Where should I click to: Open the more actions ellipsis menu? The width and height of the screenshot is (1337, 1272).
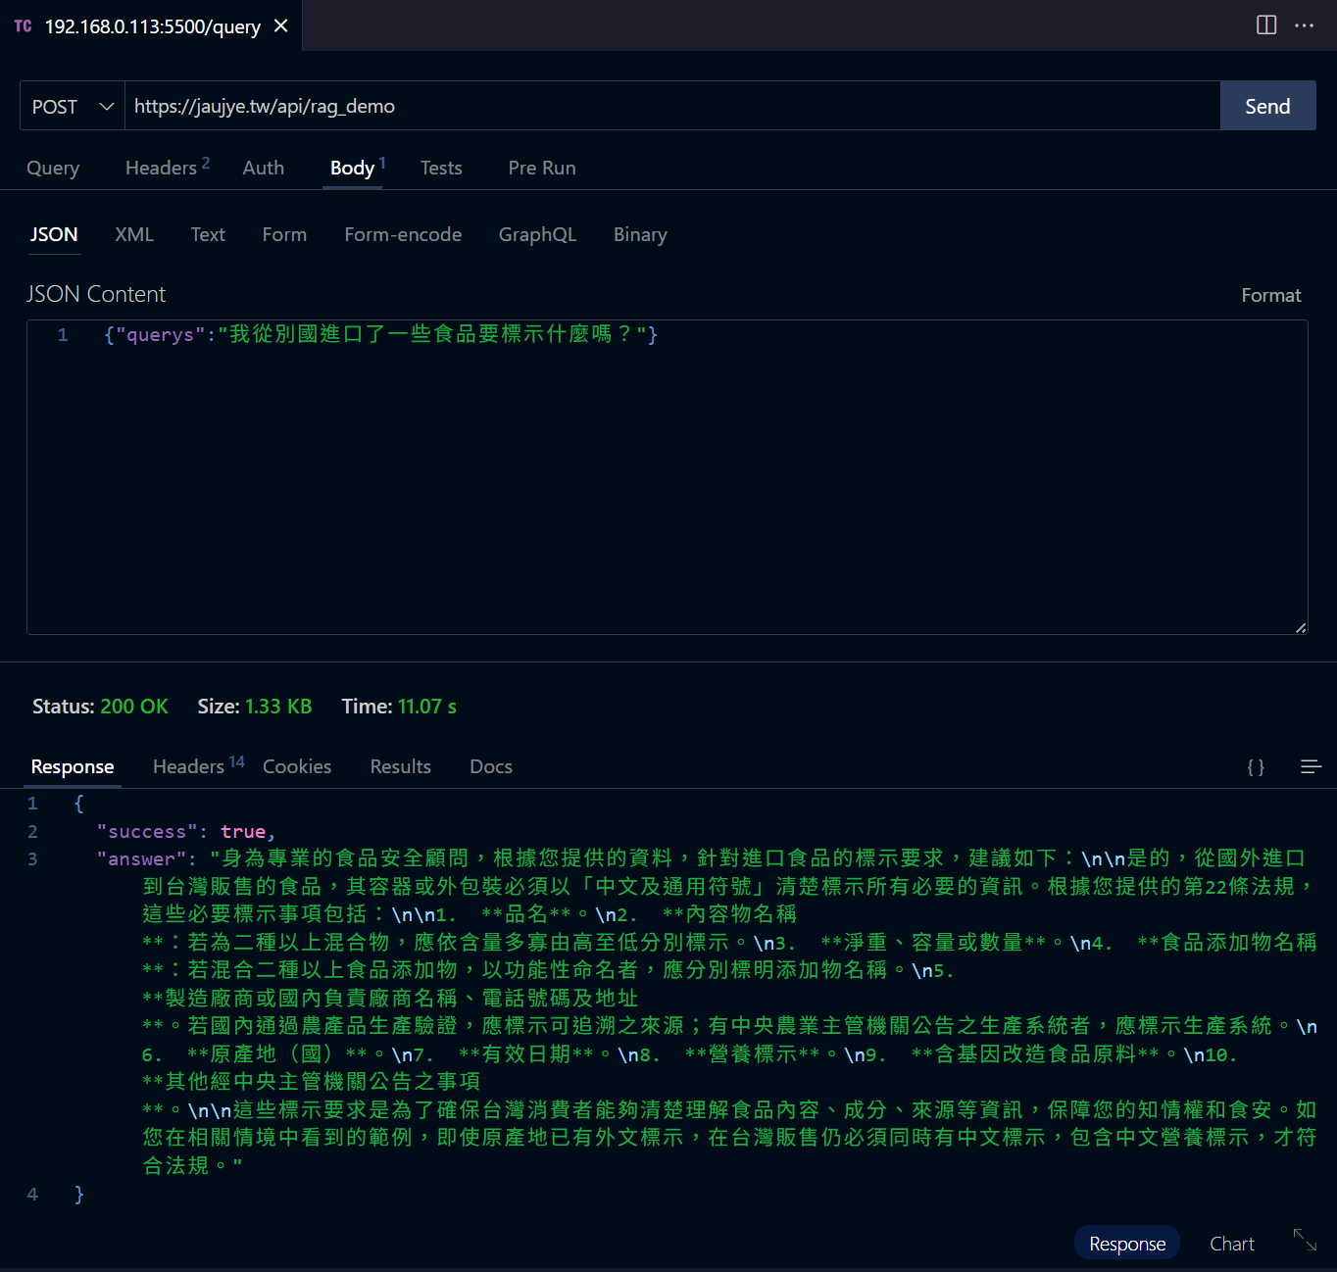pos(1304,25)
